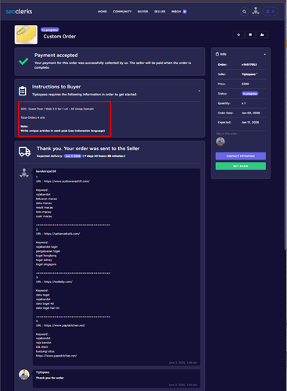Open the notifications bell pill
Image resolution: width=287 pixels, height=391 pixels.
click(271, 12)
